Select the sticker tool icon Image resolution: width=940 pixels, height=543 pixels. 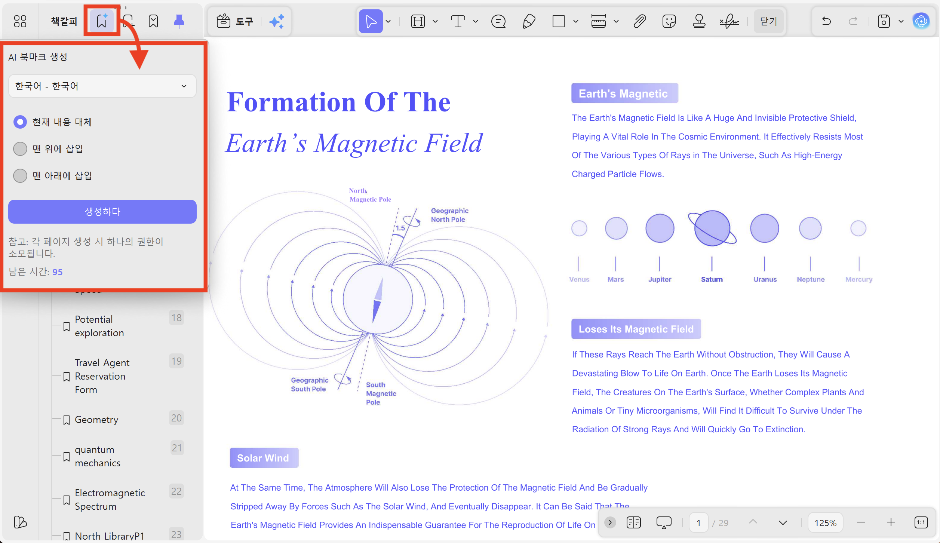pos(669,21)
